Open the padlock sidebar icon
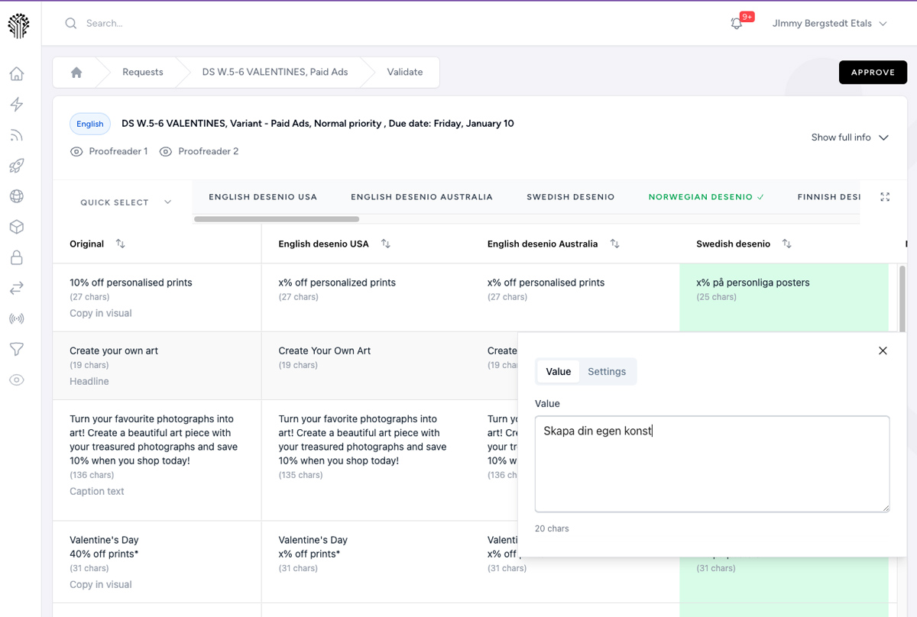Viewport: 917px width, 617px height. point(17,257)
